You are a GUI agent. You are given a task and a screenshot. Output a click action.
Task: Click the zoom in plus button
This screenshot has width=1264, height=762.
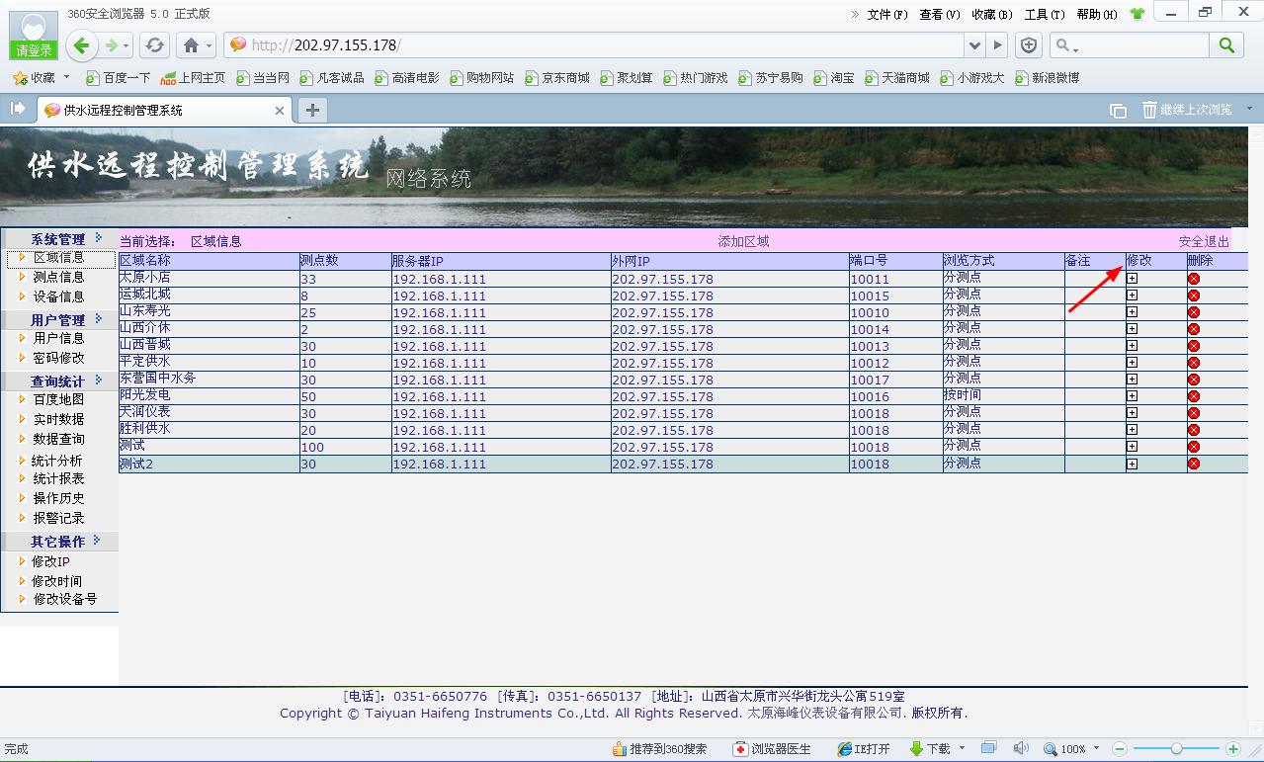pos(1232,749)
